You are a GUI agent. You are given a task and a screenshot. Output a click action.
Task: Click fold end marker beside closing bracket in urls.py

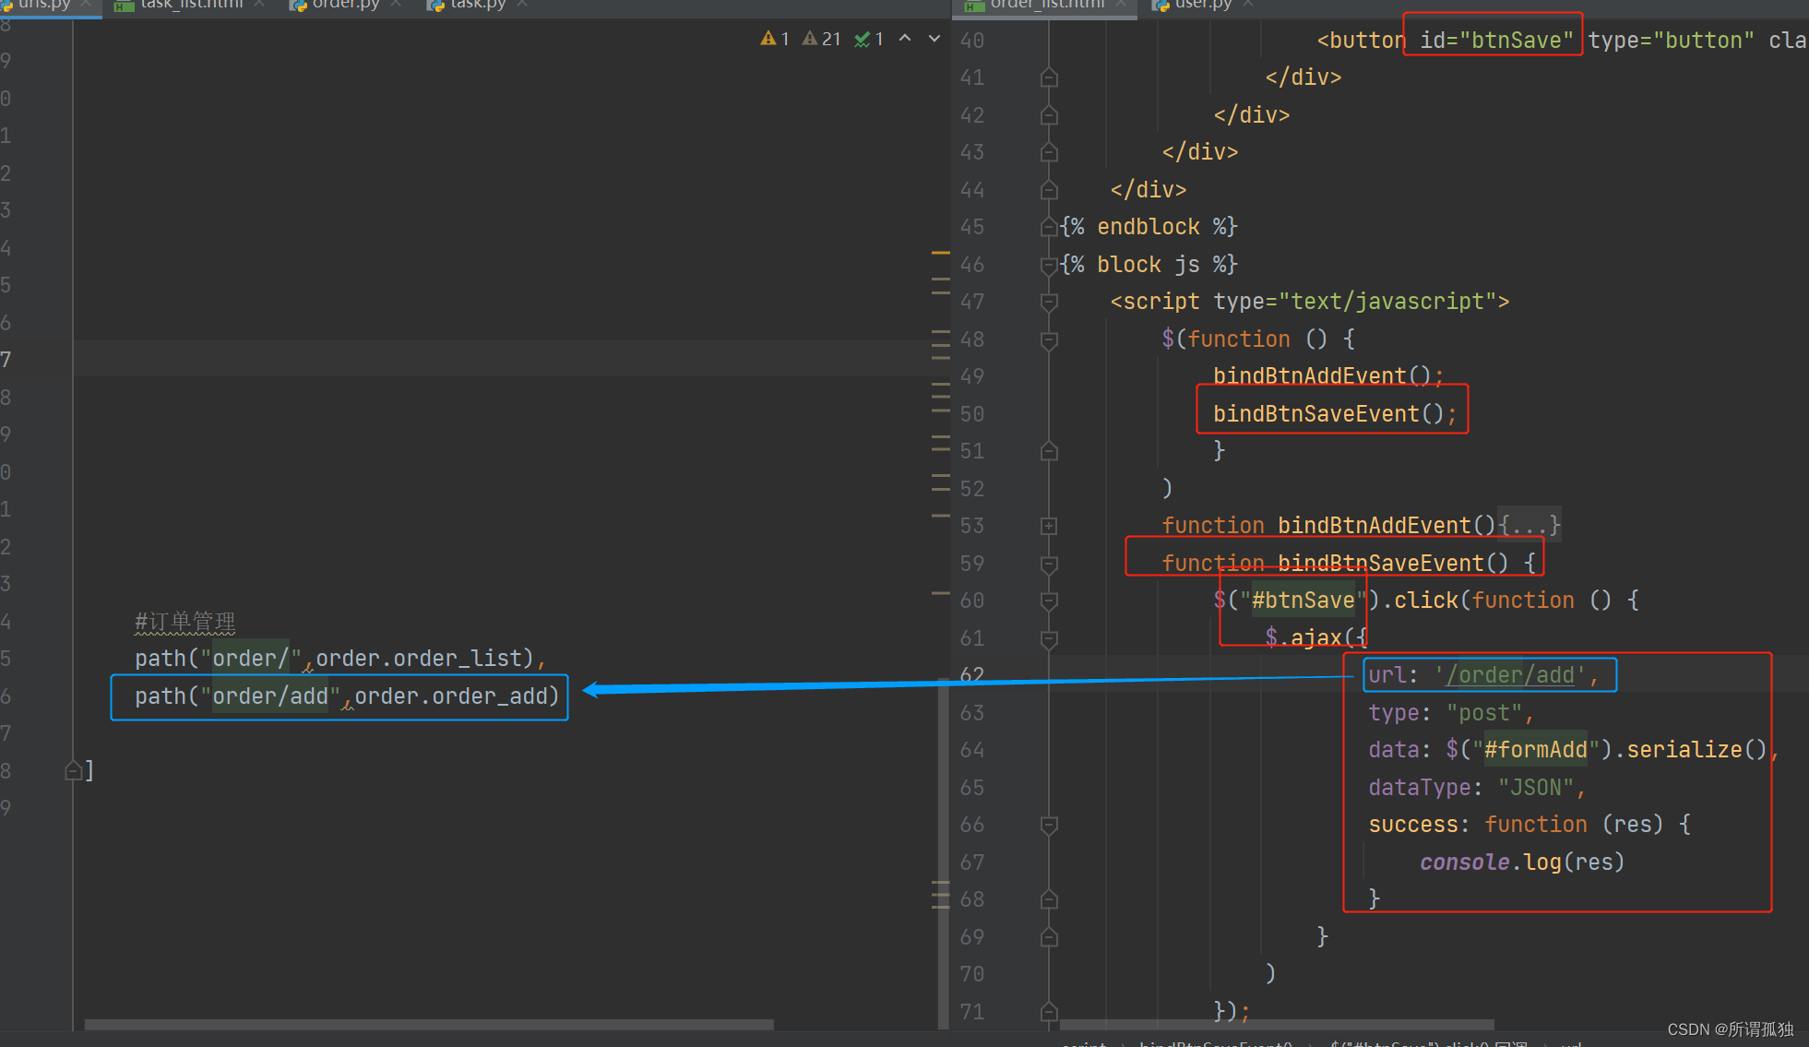74,770
